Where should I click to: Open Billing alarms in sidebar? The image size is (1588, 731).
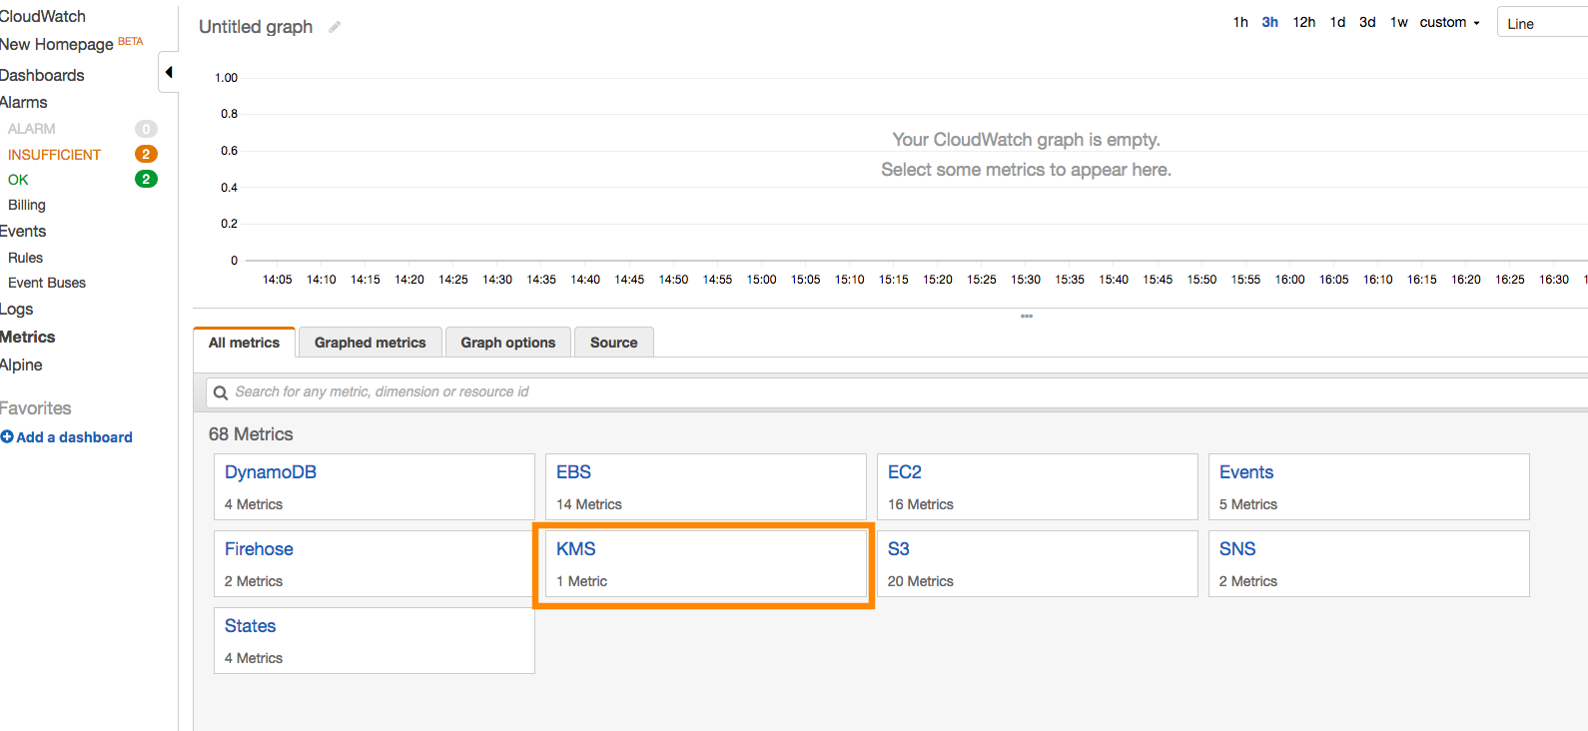click(x=27, y=205)
